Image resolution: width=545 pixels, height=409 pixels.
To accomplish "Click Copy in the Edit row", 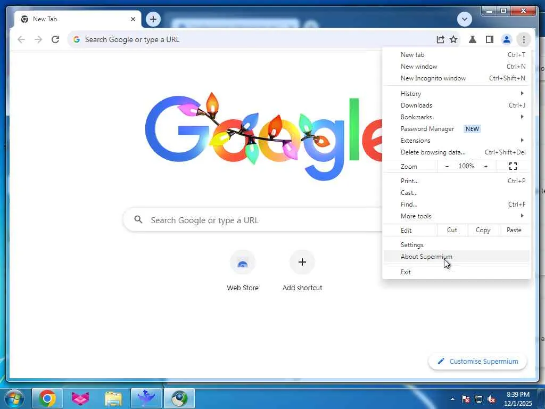I will [483, 230].
